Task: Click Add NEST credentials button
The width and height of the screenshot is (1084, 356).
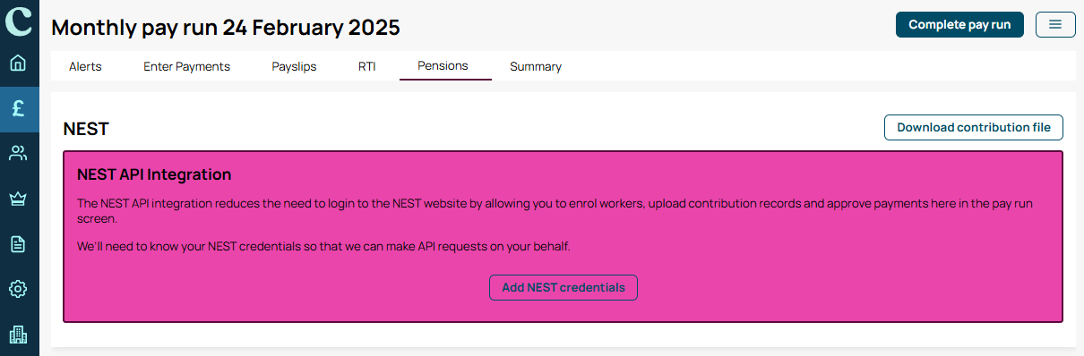Action: [564, 287]
